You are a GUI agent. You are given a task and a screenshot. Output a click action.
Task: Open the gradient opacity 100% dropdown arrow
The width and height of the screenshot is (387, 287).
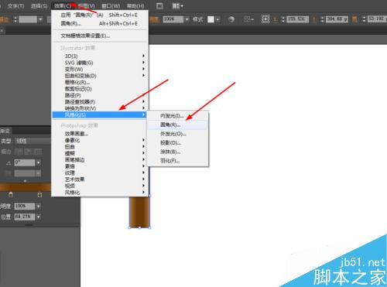click(x=39, y=207)
